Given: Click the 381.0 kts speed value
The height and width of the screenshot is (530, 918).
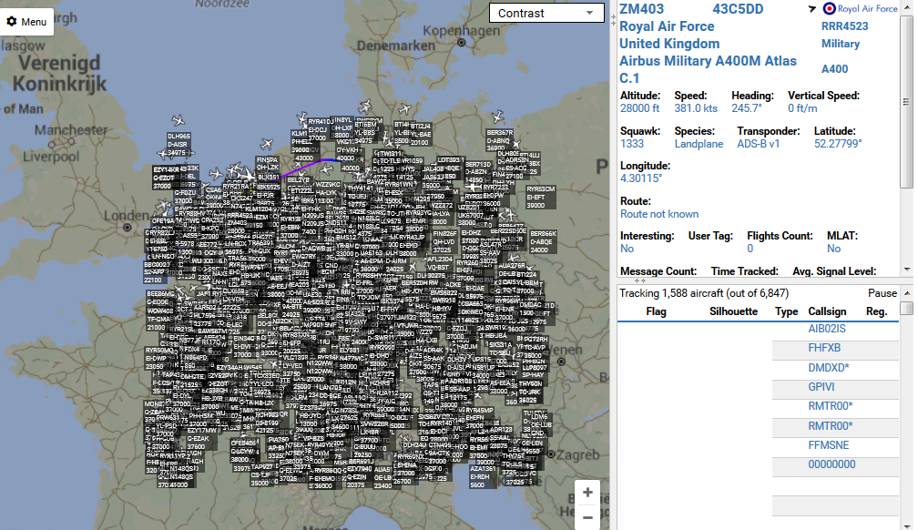Looking at the screenshot, I should (696, 108).
